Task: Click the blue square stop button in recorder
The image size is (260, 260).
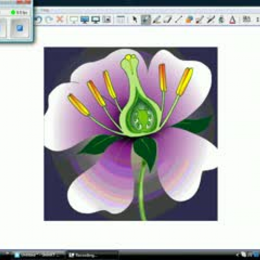Action: point(20,28)
